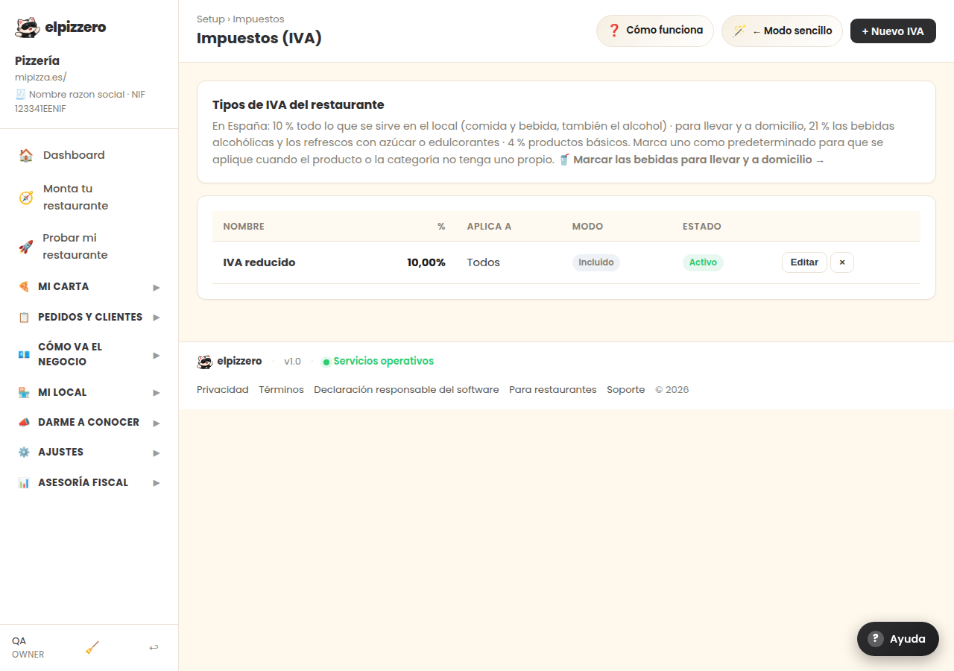This screenshot has height=671, width=954.
Task: Add a new tax with + Nuevo IVA
Action: pyautogui.click(x=893, y=31)
